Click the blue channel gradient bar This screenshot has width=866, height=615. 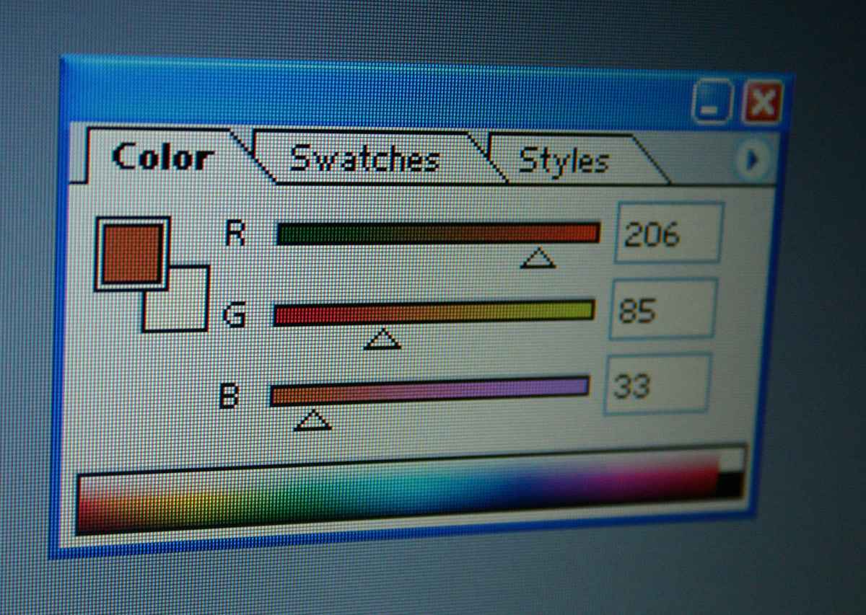tap(430, 391)
